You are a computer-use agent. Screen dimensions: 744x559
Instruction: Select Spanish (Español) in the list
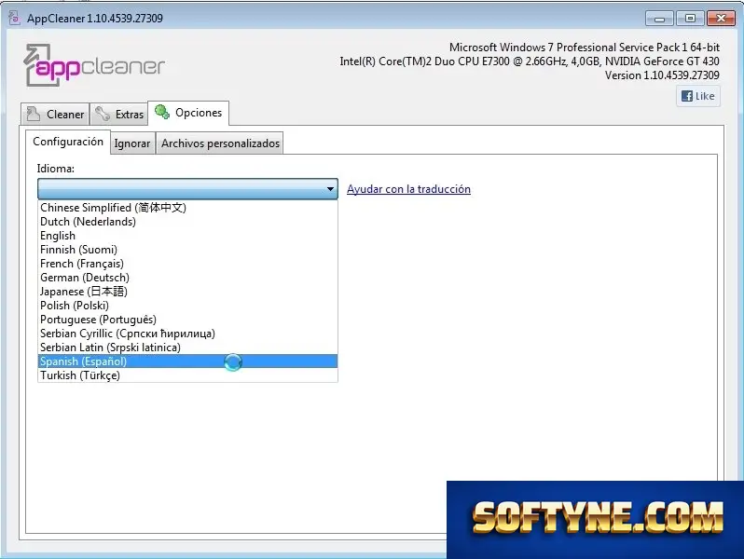187,361
